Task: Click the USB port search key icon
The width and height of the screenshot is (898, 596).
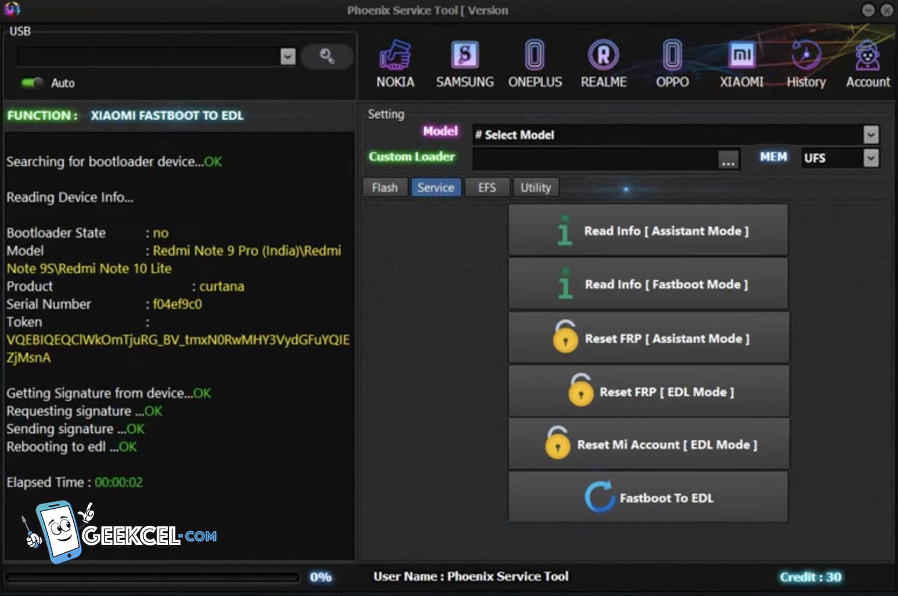Action: pyautogui.click(x=327, y=56)
